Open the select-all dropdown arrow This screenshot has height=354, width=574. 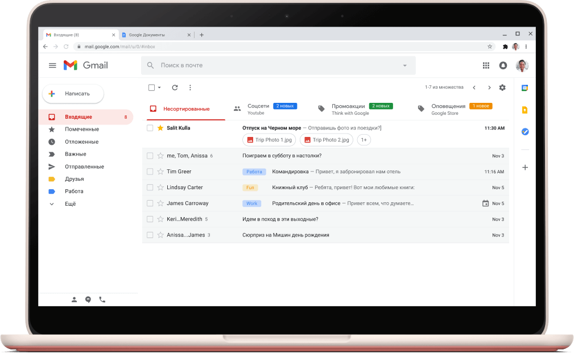pos(159,88)
